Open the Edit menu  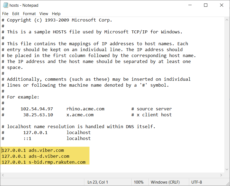click(x=16, y=14)
